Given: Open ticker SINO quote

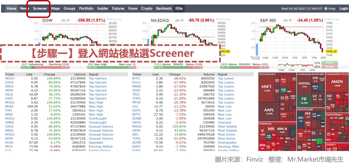Looking at the screenshot, I should pyautogui.click(x=136, y=90).
